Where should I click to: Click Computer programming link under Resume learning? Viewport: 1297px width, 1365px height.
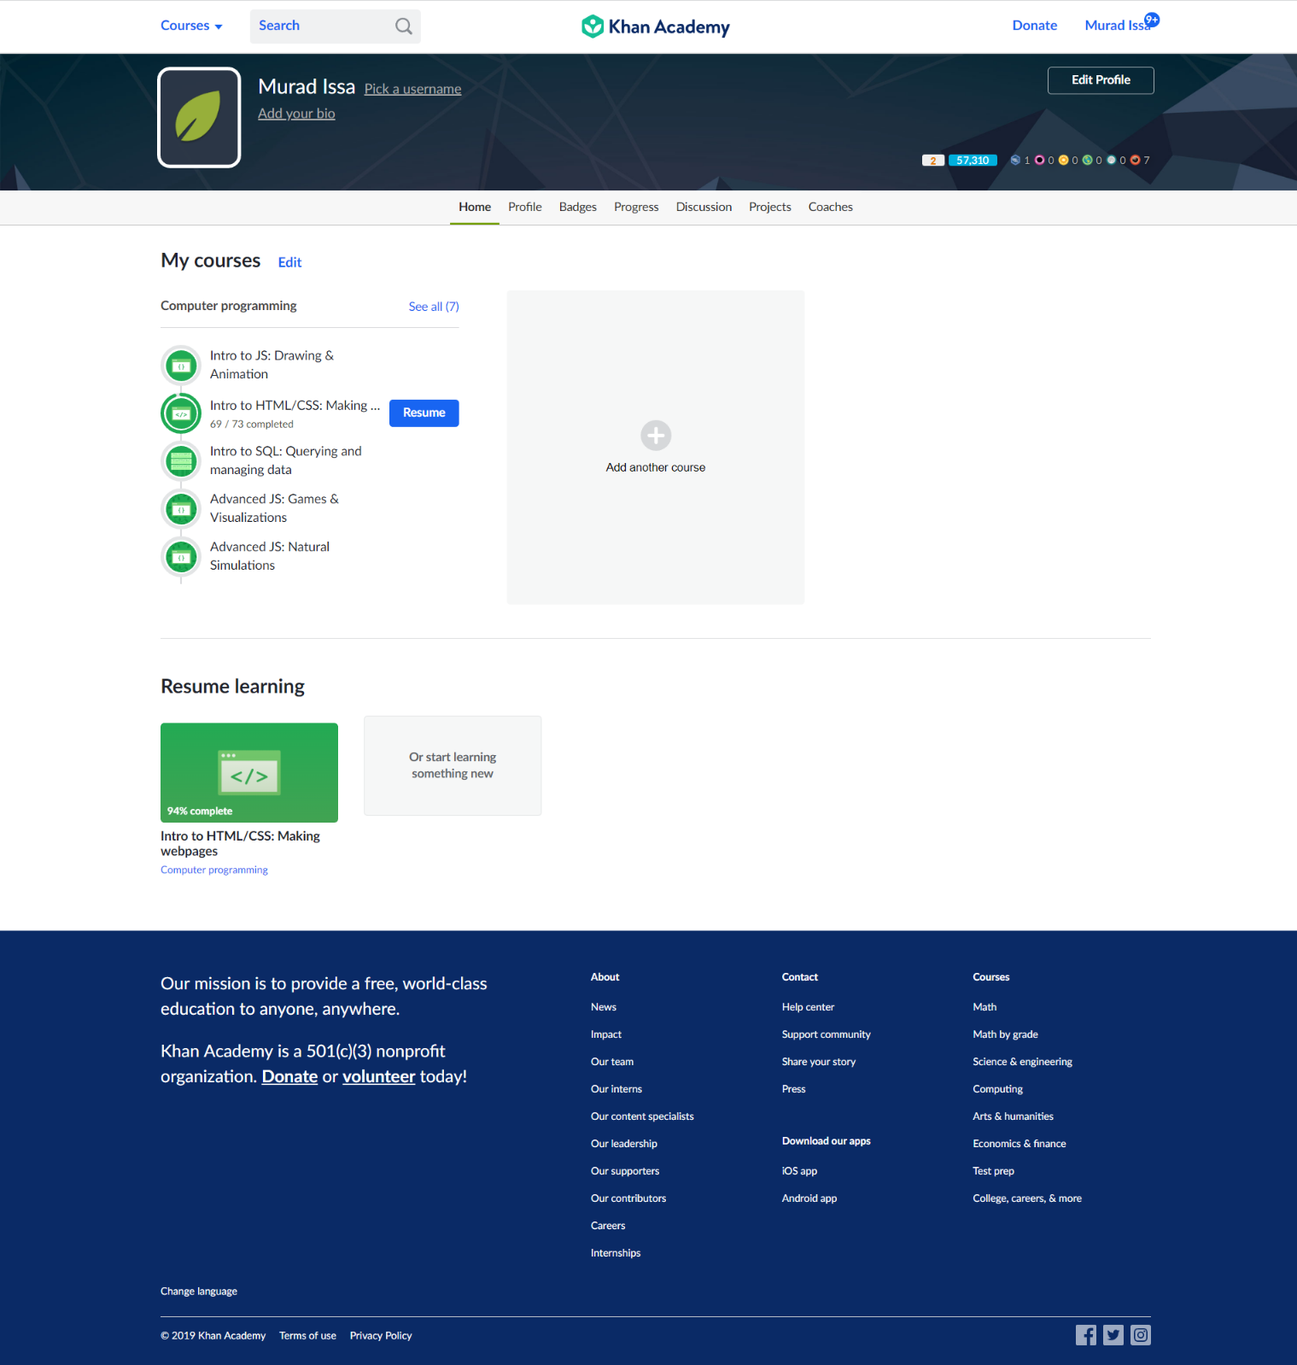pyautogui.click(x=214, y=870)
